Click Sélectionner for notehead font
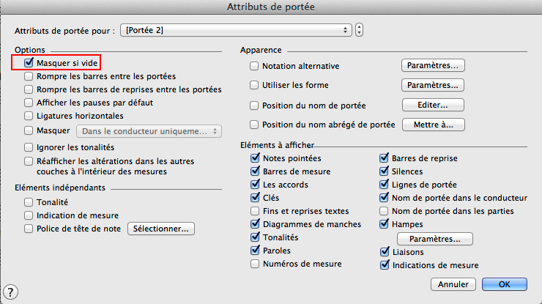 161,229
